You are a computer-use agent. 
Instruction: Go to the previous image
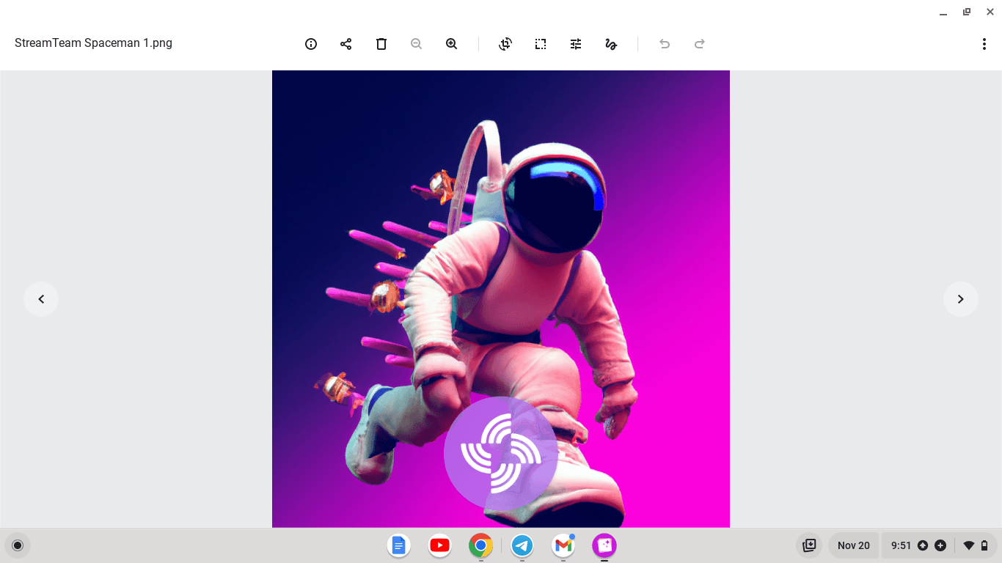pos(41,299)
